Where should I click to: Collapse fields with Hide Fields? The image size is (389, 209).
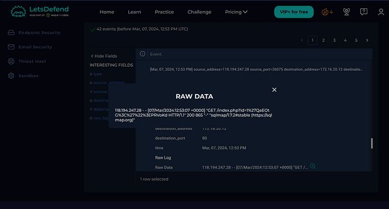(104, 56)
